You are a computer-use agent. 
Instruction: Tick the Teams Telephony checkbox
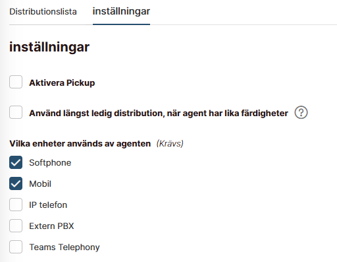coord(16,247)
